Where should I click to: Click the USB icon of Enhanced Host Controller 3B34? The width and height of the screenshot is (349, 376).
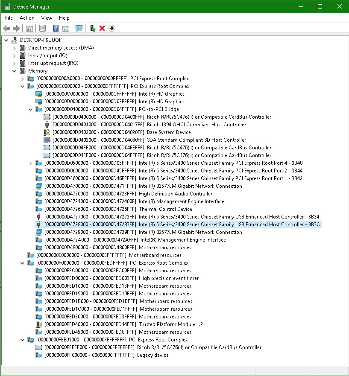click(39, 216)
